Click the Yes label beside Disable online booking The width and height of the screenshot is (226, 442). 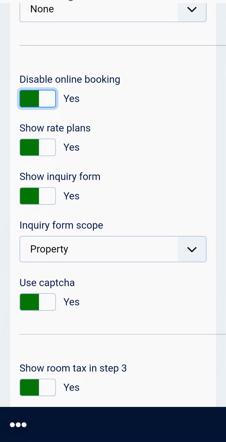pos(71,99)
